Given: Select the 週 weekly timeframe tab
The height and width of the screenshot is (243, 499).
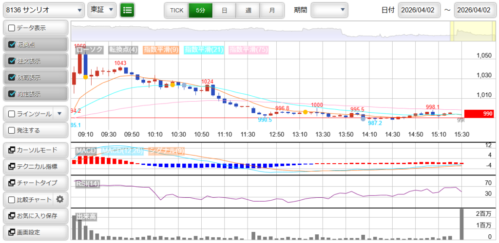Looking at the screenshot, I should (248, 10).
